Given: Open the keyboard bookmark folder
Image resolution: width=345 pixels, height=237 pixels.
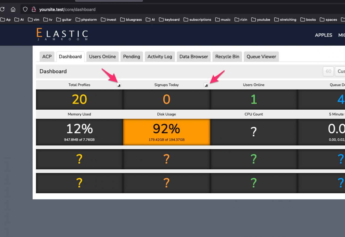Looking at the screenshot, I should [169, 20].
